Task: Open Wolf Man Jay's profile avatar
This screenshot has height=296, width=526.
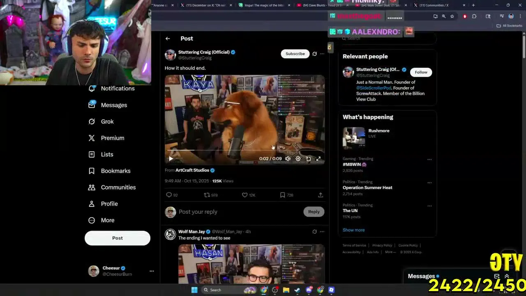Action: pos(170,234)
